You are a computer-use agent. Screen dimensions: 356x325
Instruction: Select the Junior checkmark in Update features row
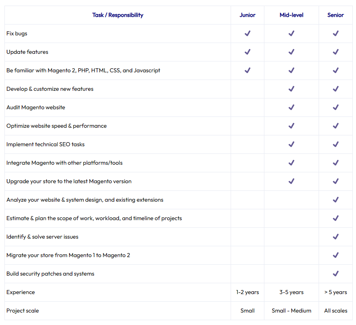pyautogui.click(x=248, y=52)
